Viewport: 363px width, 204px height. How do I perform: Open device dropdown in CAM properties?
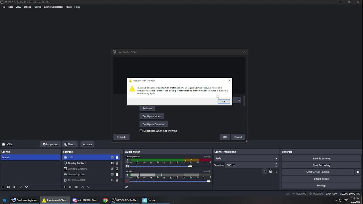coord(239,100)
